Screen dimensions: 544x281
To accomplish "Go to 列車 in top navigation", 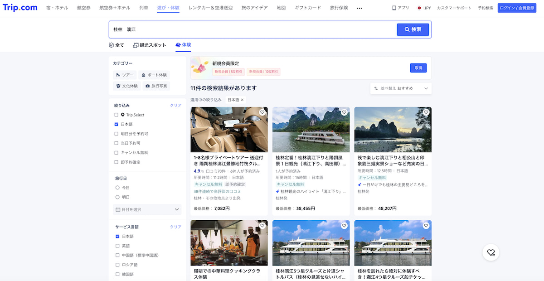I will tap(144, 8).
